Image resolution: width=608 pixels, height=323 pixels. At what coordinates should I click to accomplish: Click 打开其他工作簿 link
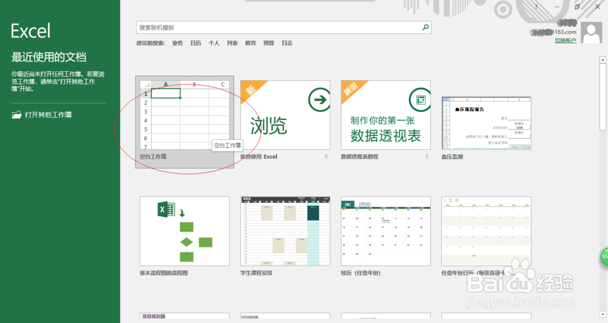(x=48, y=115)
